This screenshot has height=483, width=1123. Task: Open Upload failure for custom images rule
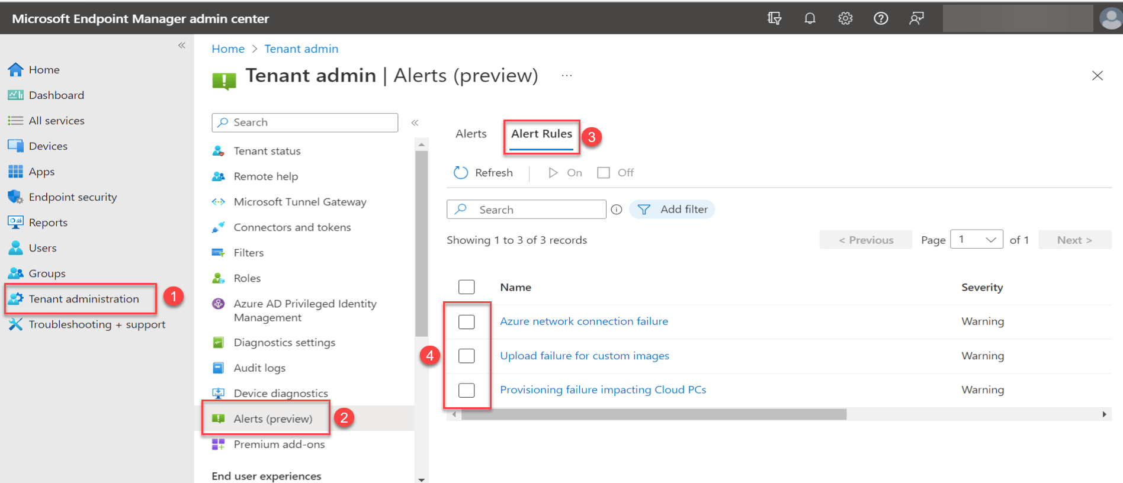coord(585,355)
